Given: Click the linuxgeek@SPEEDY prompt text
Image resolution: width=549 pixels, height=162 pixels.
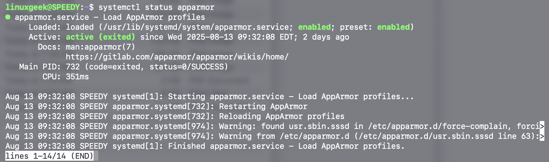Looking at the screenshot, I should point(42,7).
